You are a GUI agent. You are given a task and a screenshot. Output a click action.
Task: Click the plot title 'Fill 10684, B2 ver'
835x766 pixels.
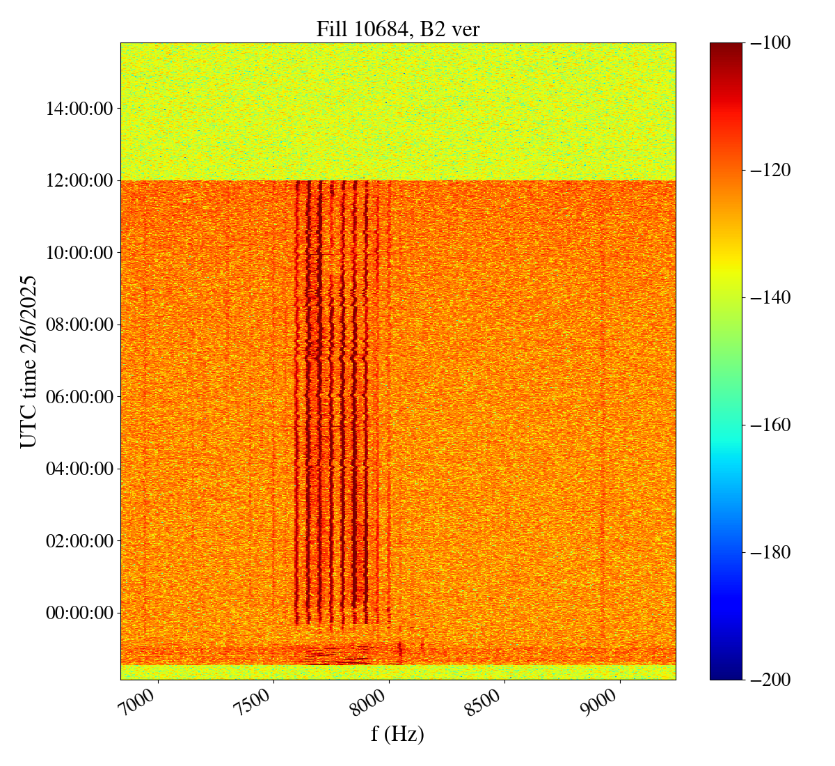(397, 29)
